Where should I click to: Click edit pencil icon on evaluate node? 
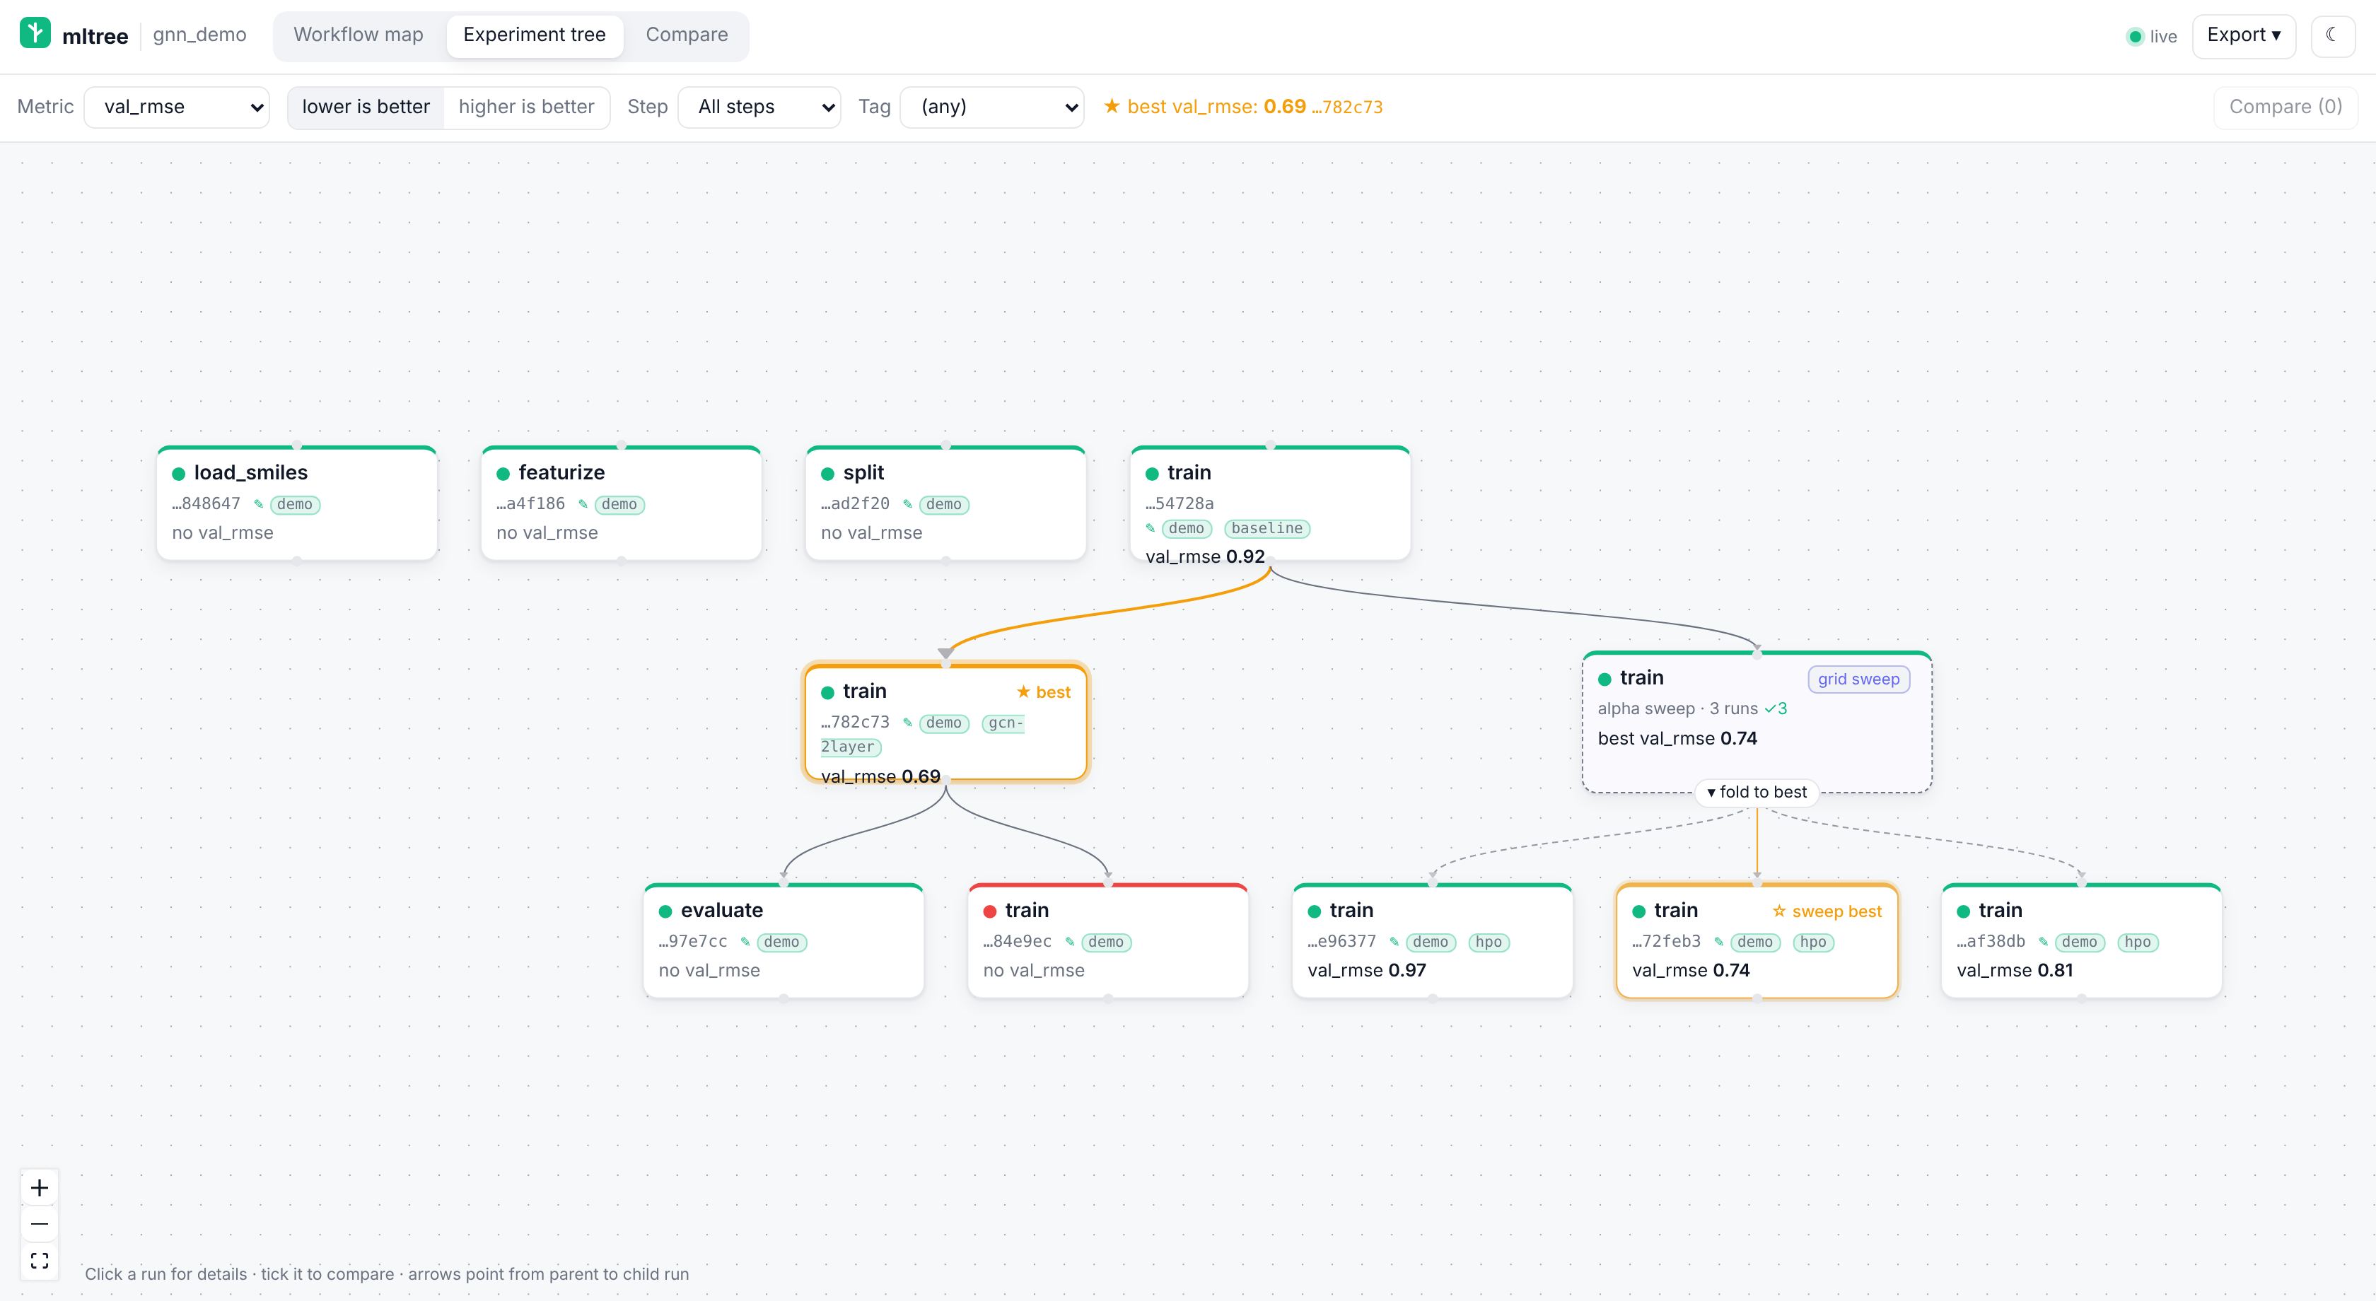coord(745,943)
